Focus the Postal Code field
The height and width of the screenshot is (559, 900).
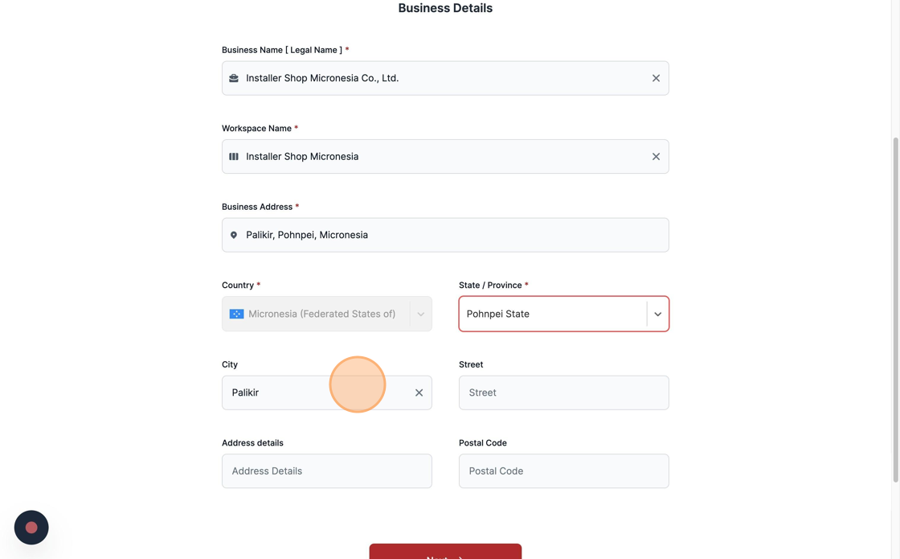click(563, 471)
